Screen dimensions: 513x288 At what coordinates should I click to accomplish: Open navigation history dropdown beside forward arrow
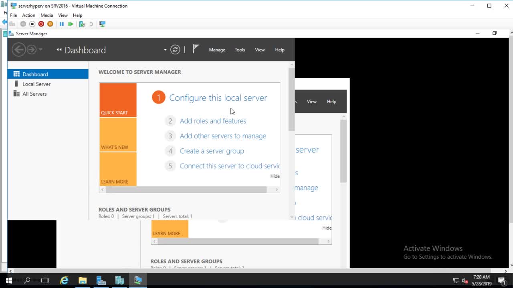point(40,50)
